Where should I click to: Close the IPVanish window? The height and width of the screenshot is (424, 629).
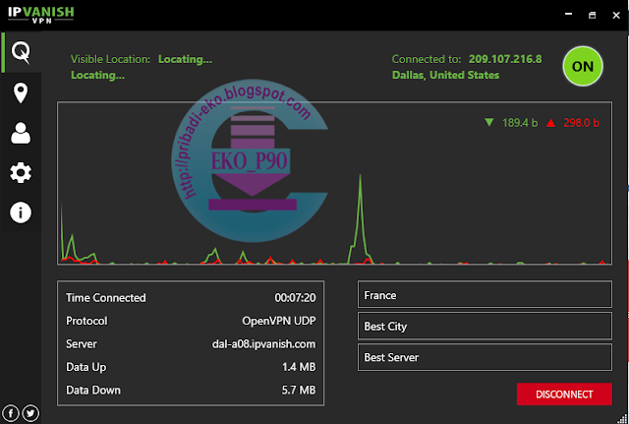(x=616, y=15)
